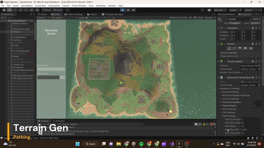Toggle the Static checkbox
The height and width of the screenshot is (148, 264).
(x=251, y=19)
